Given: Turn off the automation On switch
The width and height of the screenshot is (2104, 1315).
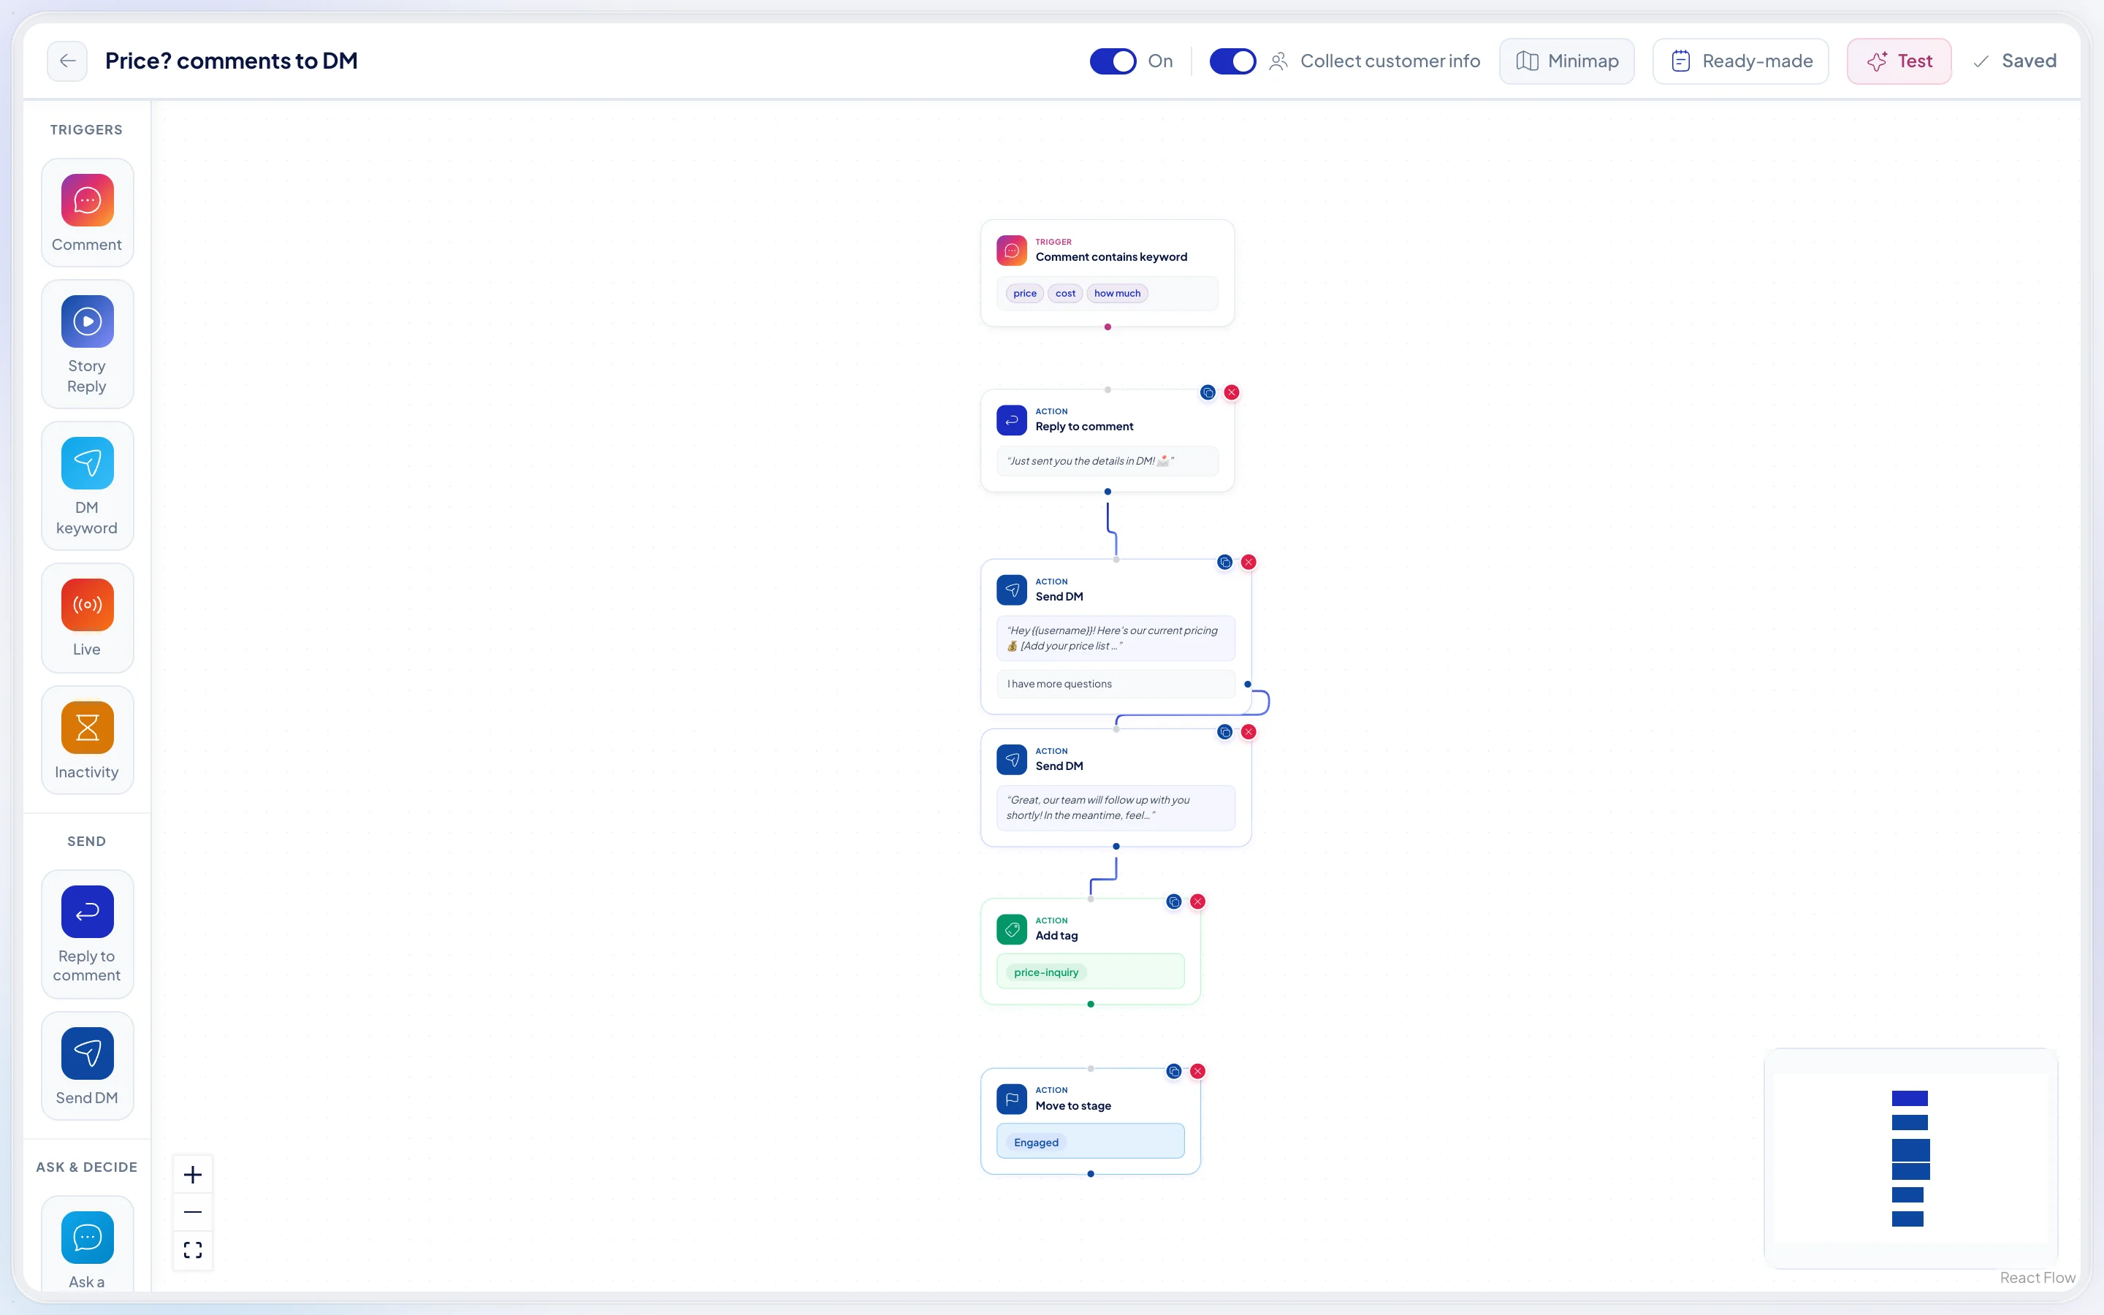Looking at the screenshot, I should 1113,61.
